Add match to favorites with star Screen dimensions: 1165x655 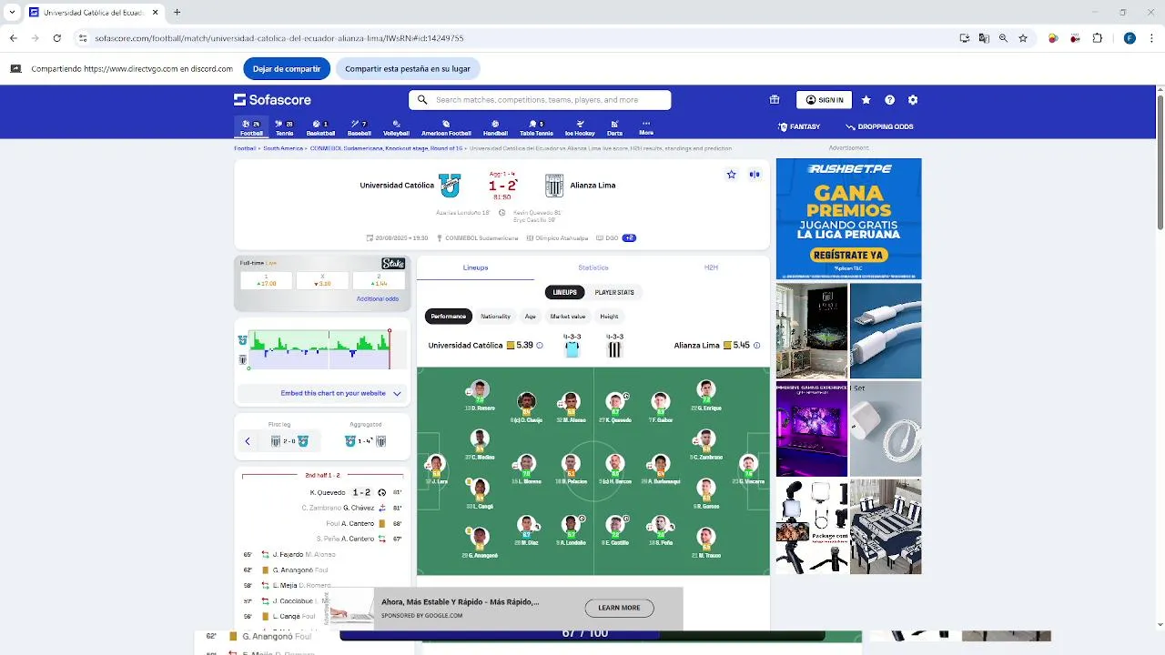[x=731, y=175]
